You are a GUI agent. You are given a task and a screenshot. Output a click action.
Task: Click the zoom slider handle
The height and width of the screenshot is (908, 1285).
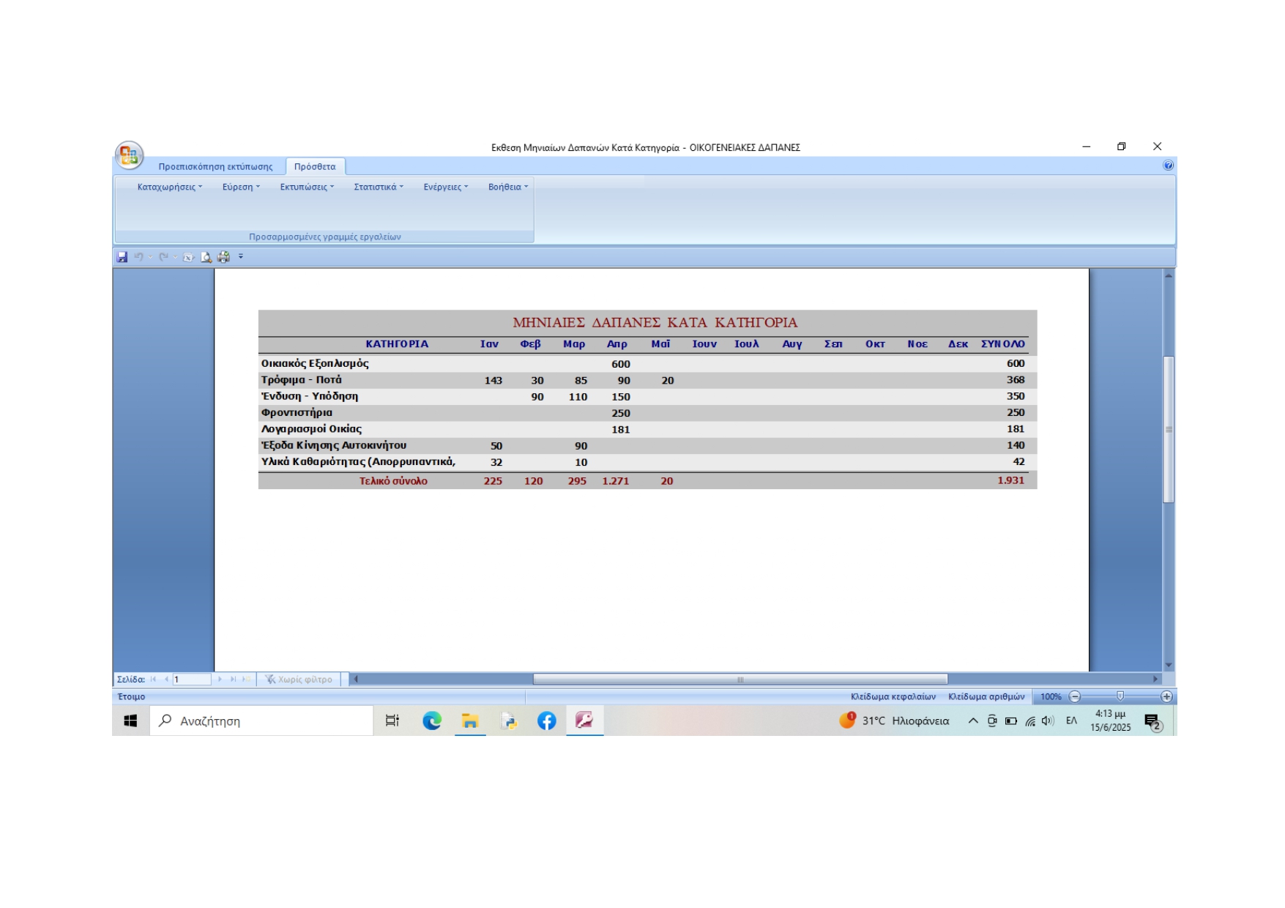point(1120,696)
